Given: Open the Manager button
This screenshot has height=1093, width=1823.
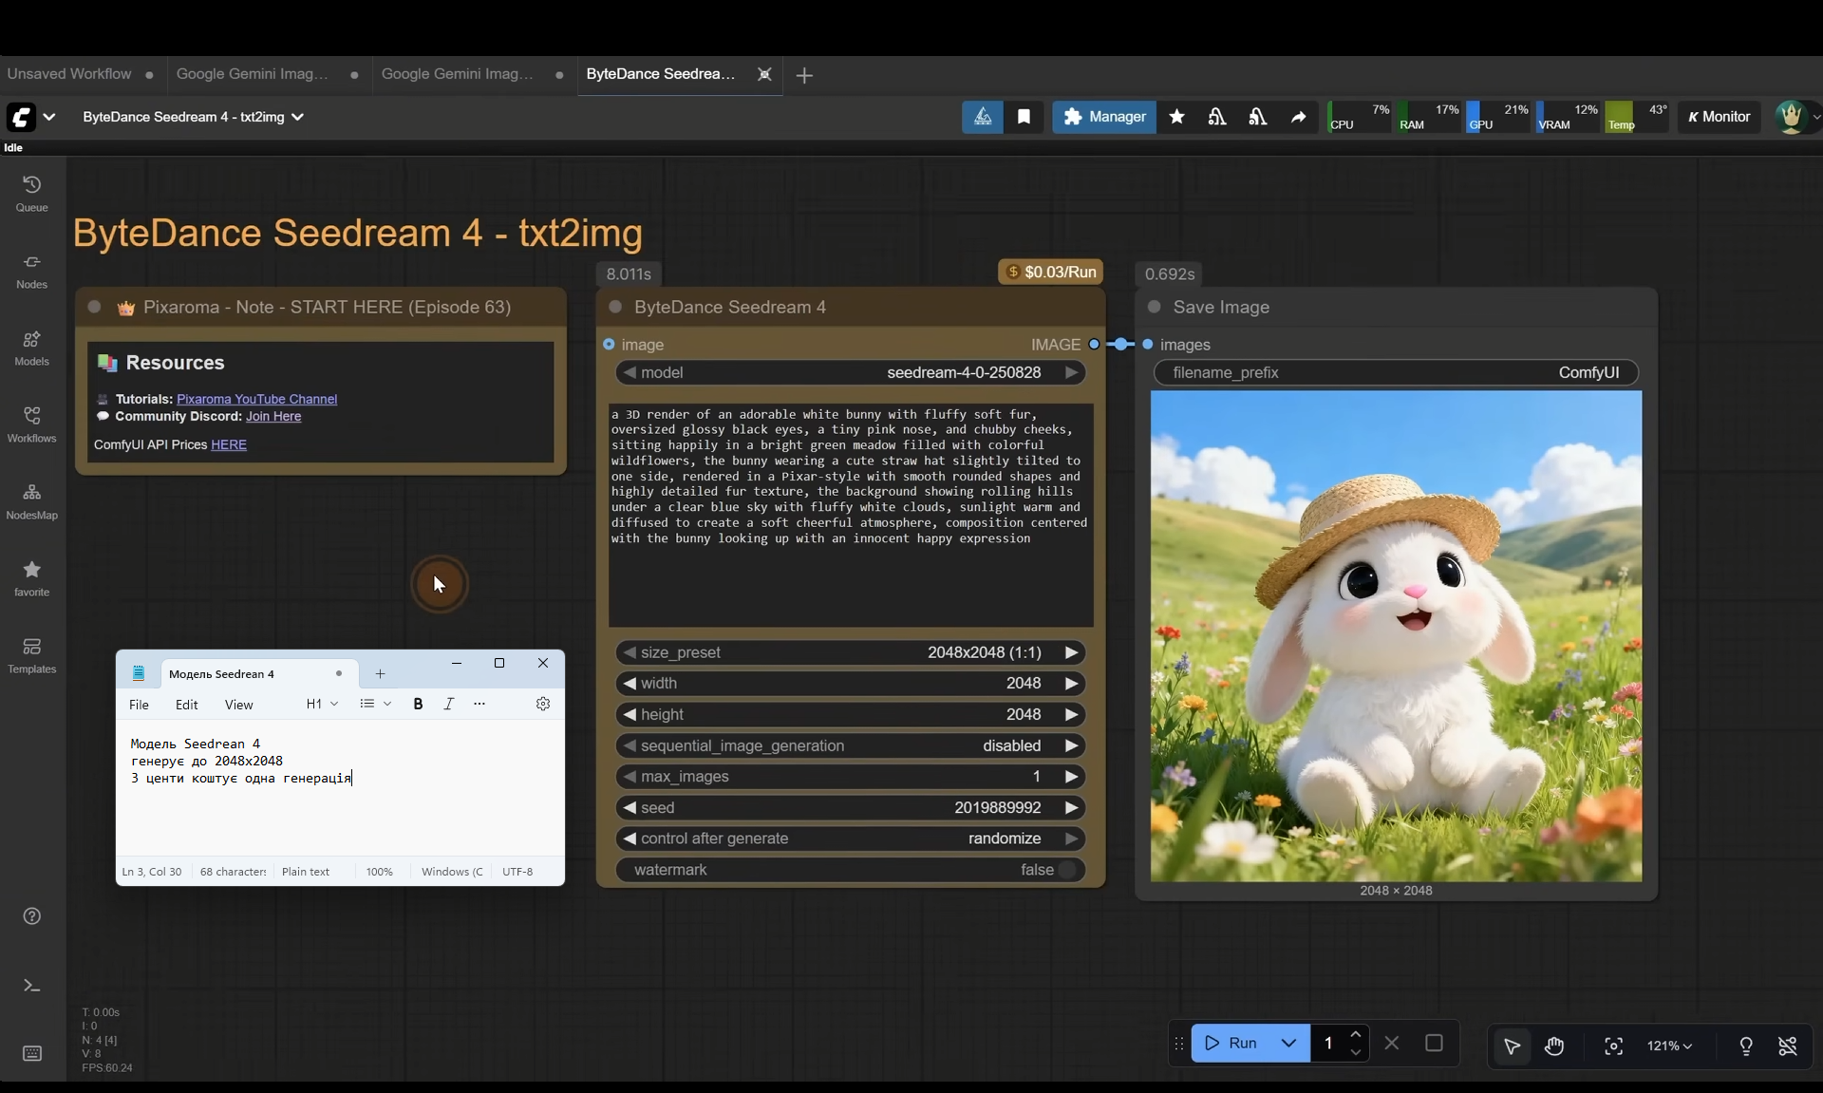Looking at the screenshot, I should point(1103,117).
